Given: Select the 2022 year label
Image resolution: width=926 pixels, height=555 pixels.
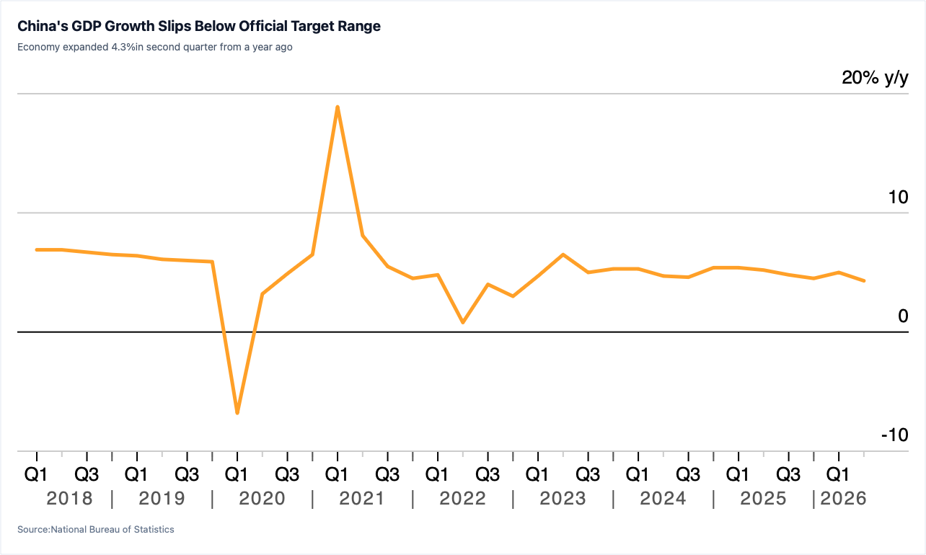Looking at the screenshot, I should (462, 498).
